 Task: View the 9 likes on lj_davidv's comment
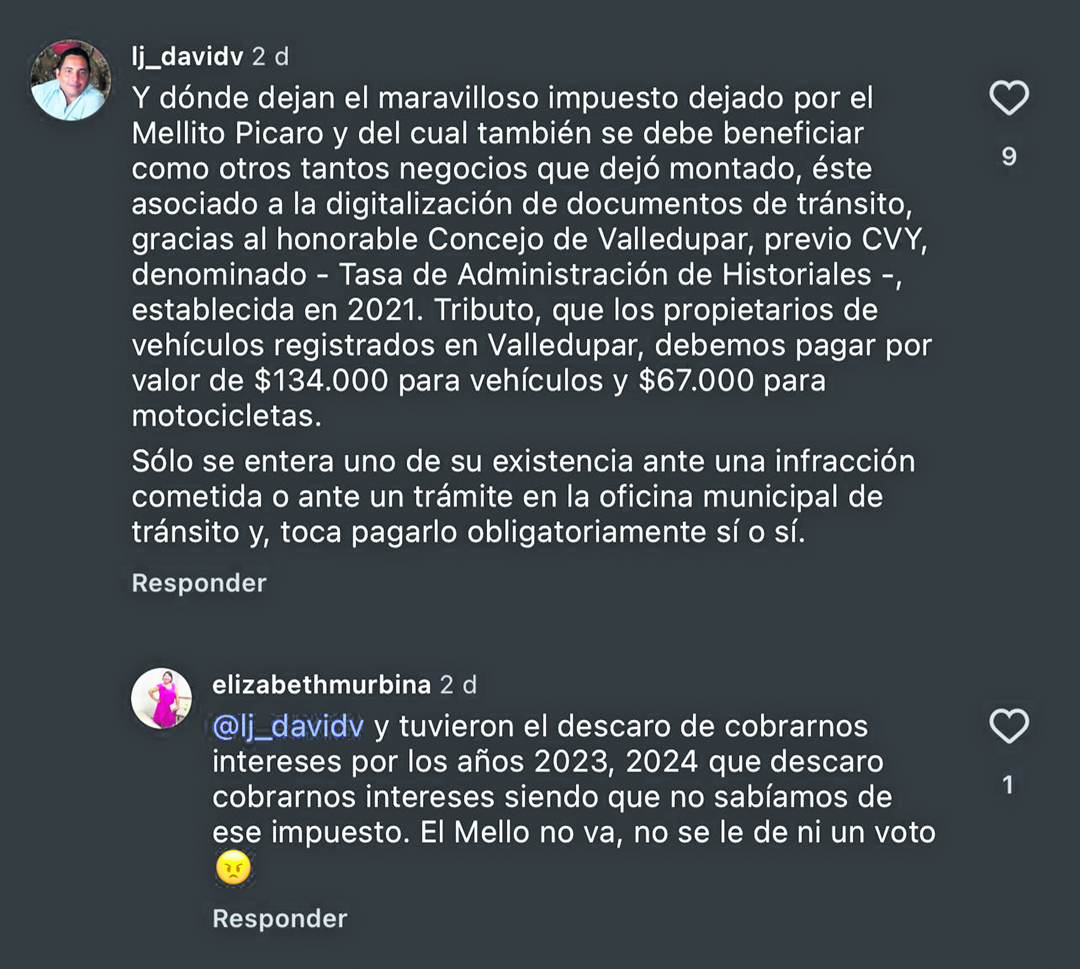coord(1009,157)
